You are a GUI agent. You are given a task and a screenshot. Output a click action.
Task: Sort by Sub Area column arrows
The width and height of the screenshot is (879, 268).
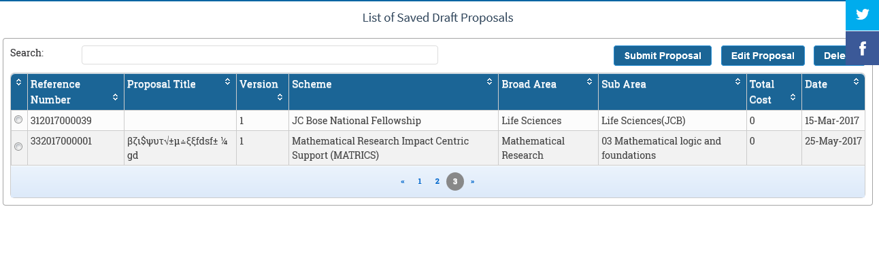click(737, 81)
